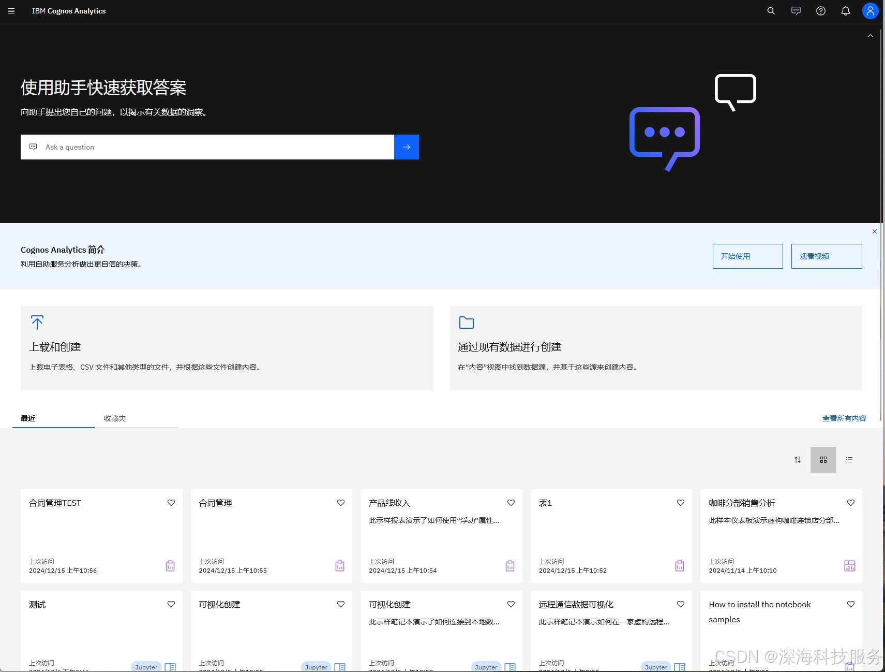This screenshot has height=672, width=885.
Task: Open the 查看所有内容 link
Action: 844,418
